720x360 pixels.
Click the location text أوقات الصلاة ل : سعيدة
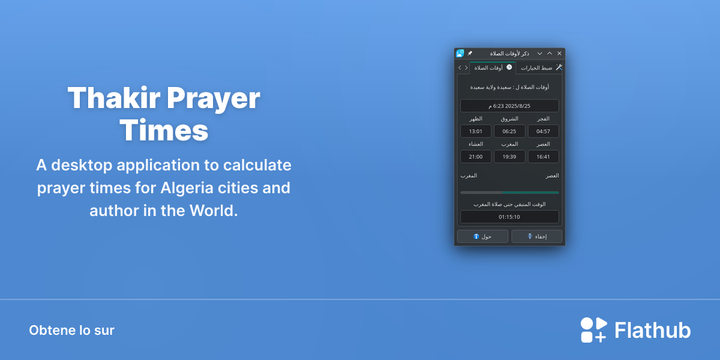click(509, 87)
